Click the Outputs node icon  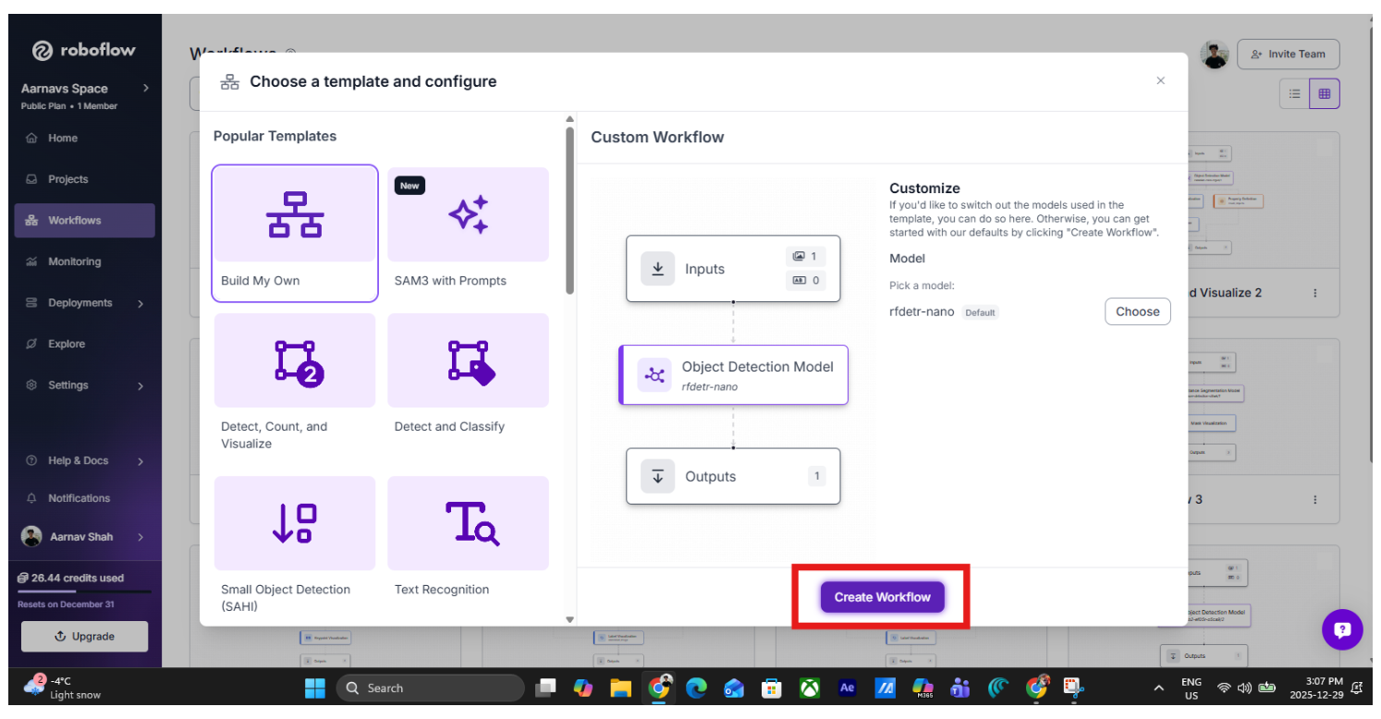point(657,477)
